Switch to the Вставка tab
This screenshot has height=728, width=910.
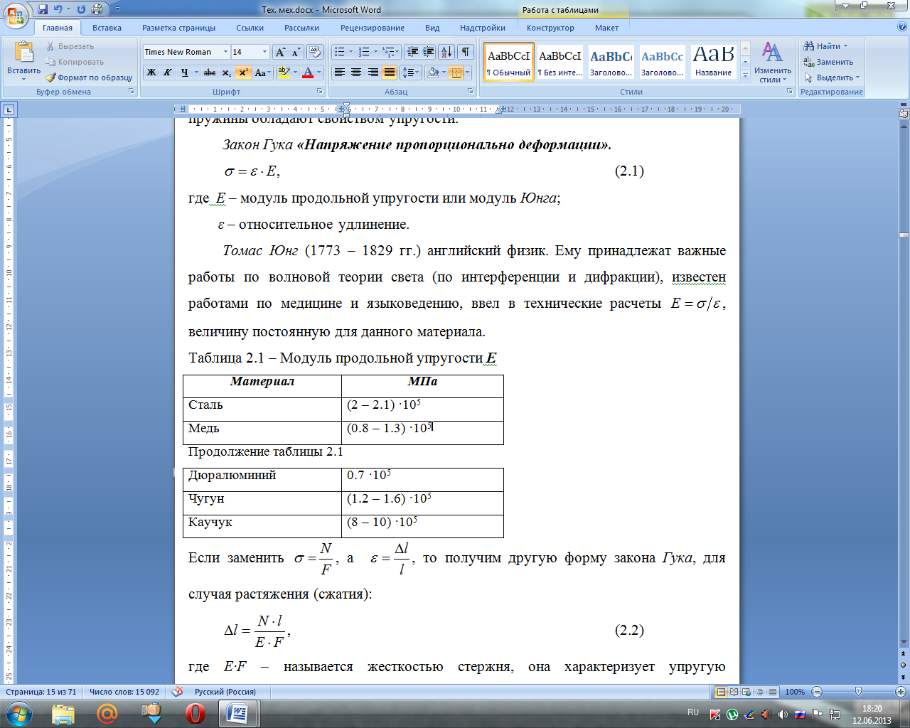pos(107,28)
